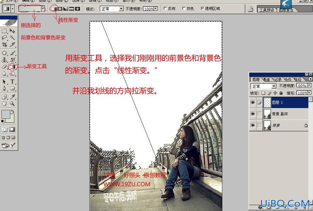
Task: Select the Slice tool
Action: [12, 44]
